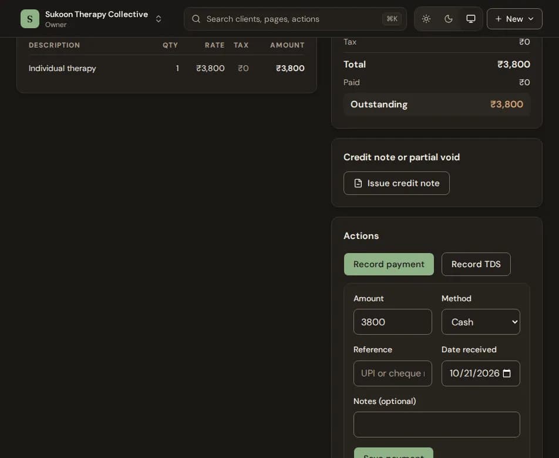Click the search magnifier icon
The image size is (559, 458).
[196, 19]
